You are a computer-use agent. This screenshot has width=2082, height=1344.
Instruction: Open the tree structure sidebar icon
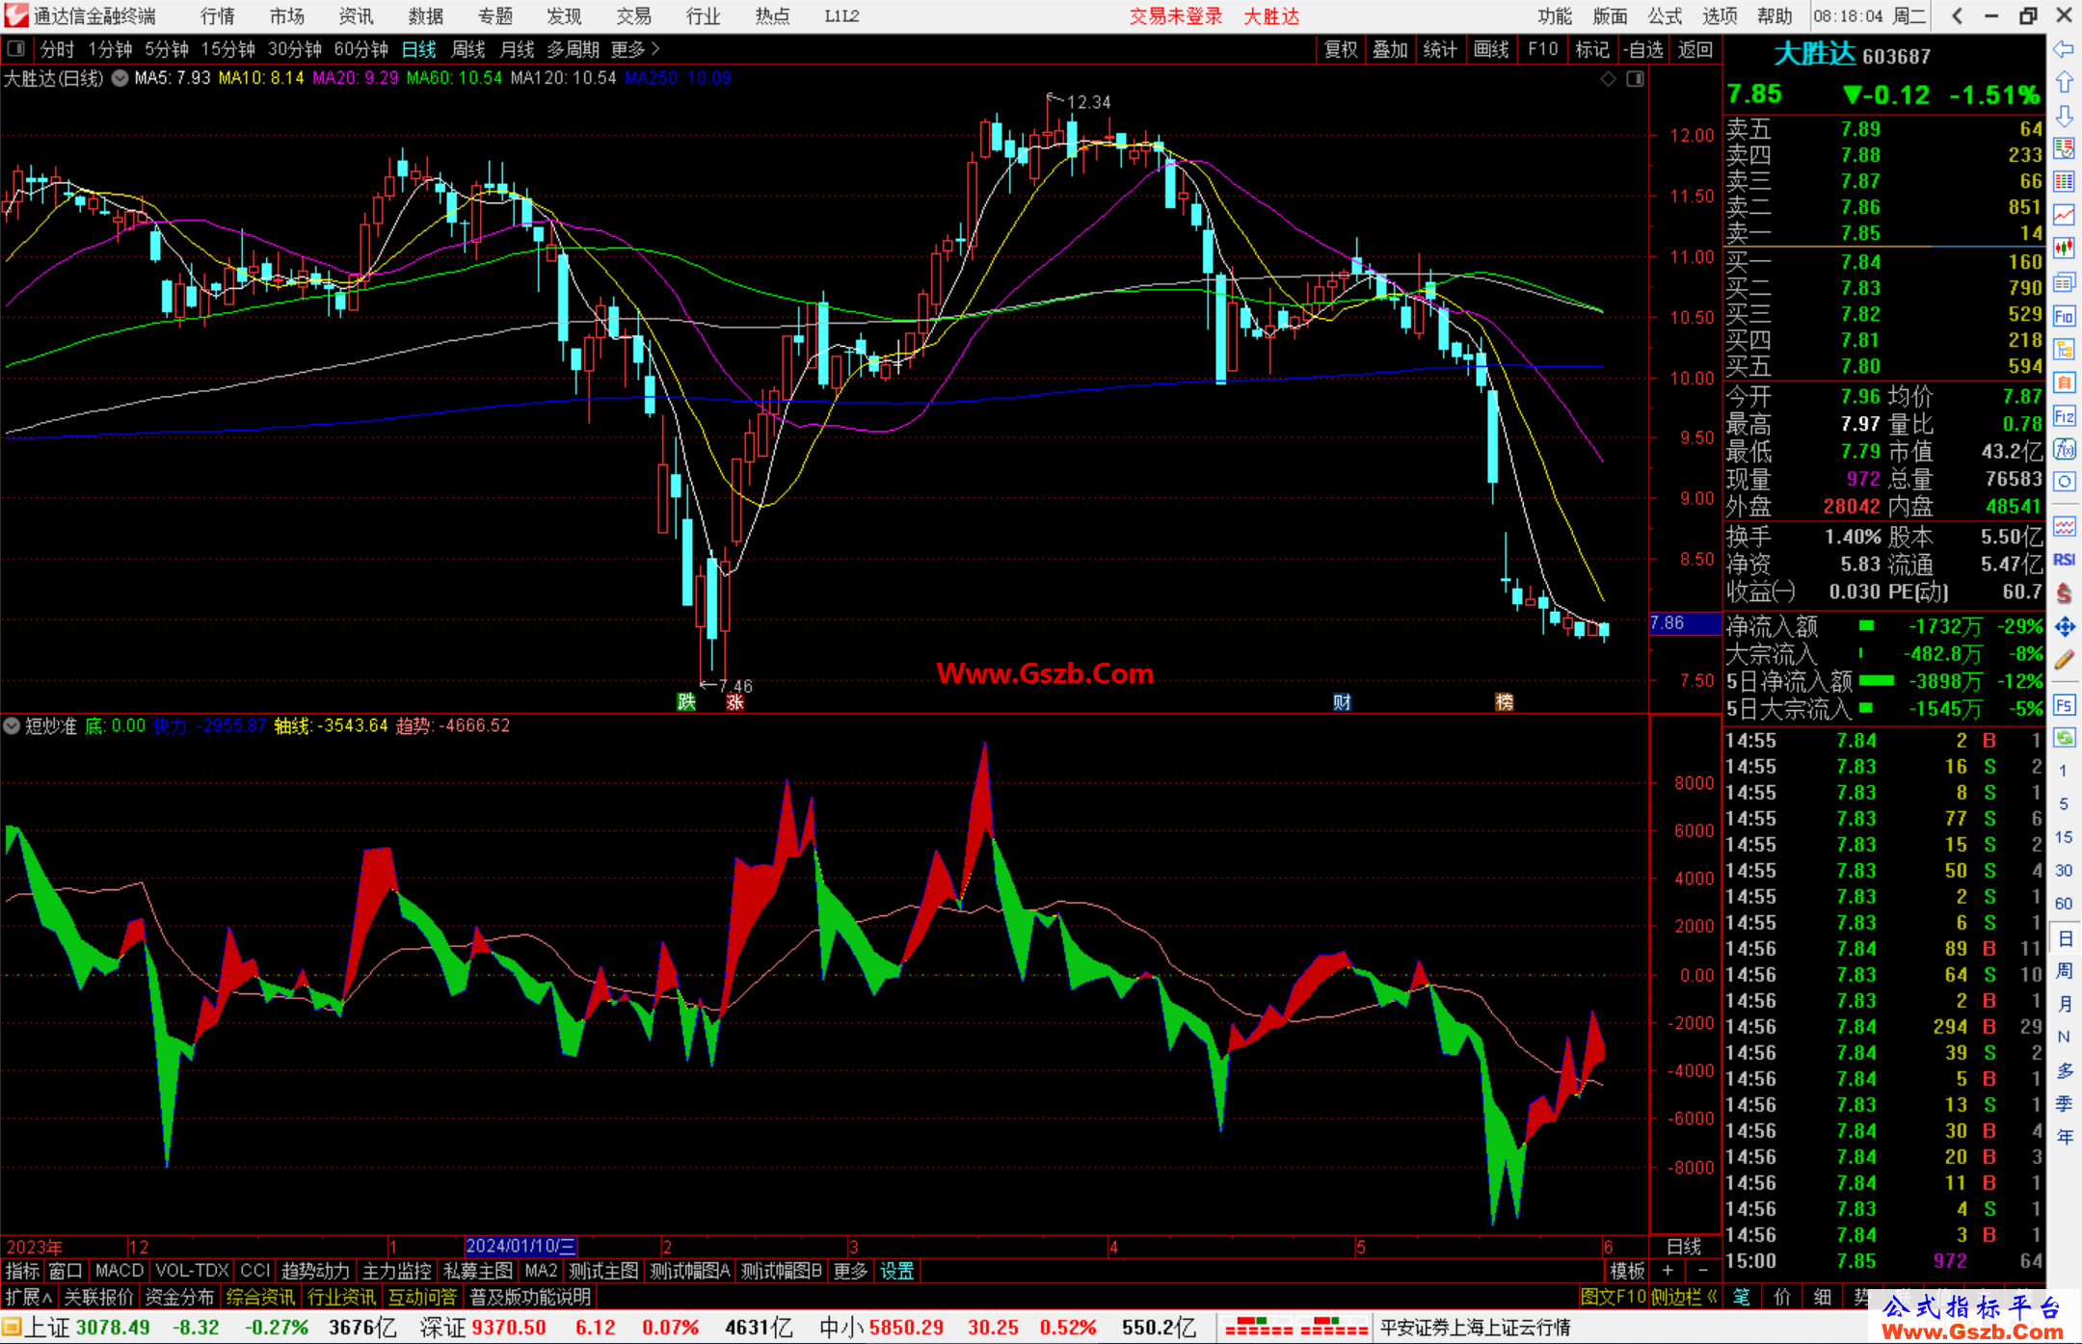[x=2064, y=349]
